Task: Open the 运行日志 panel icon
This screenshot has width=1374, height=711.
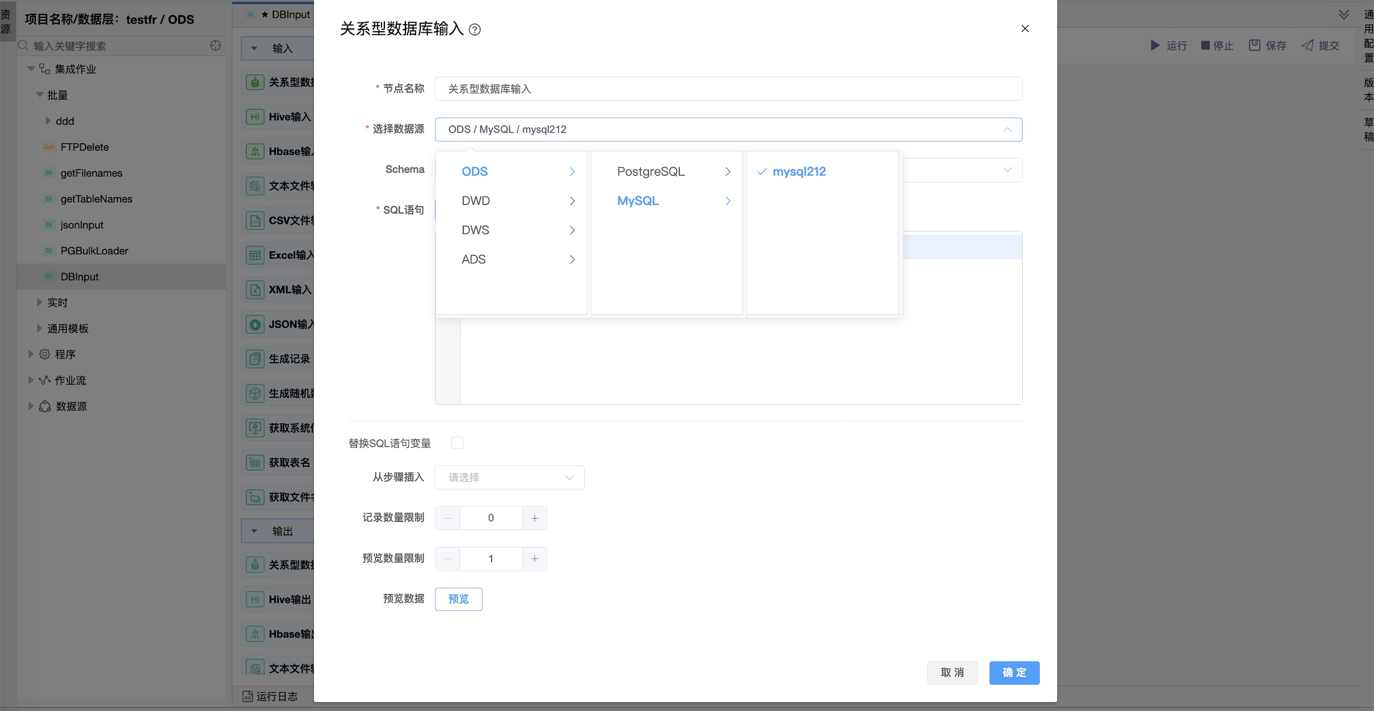Action: point(248,696)
